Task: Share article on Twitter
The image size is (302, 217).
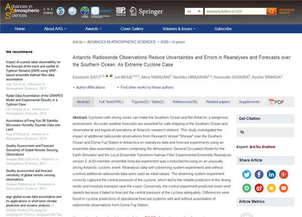Action: [247, 174]
